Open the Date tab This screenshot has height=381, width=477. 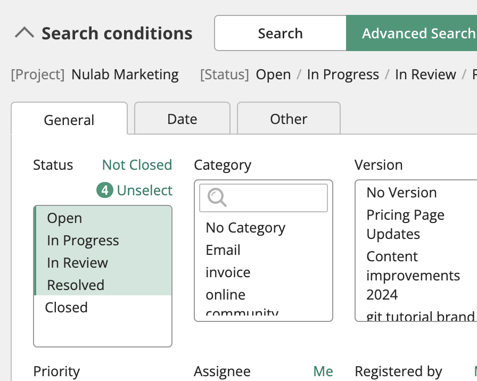click(182, 119)
